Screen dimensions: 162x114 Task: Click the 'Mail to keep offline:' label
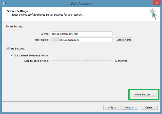(36, 61)
